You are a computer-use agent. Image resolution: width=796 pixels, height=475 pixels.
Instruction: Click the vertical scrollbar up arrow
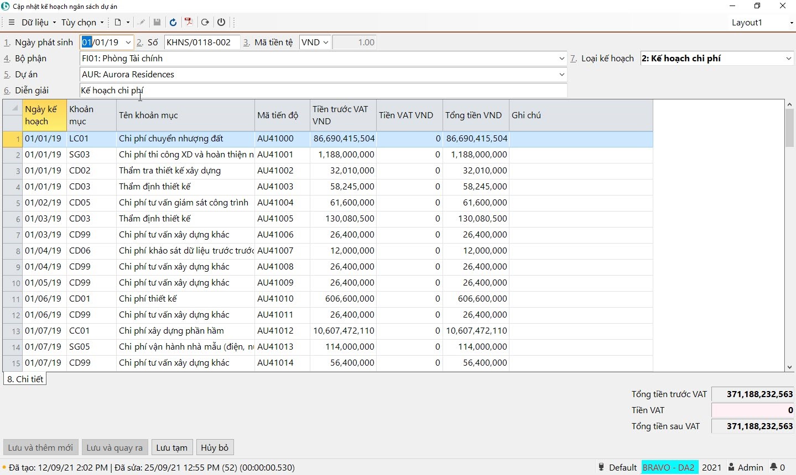789,104
